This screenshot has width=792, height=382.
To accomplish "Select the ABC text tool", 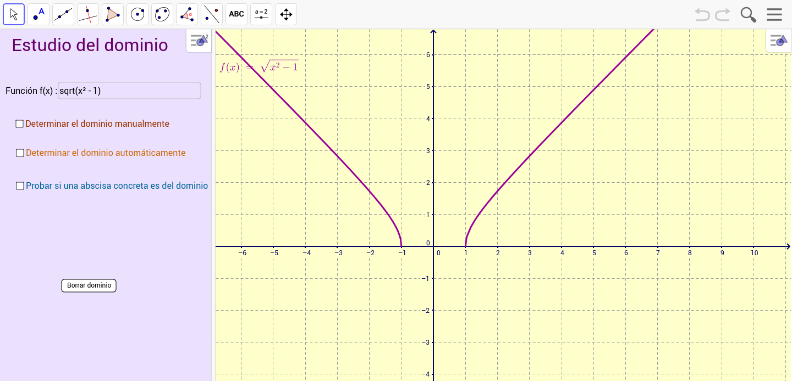I will click(x=237, y=14).
